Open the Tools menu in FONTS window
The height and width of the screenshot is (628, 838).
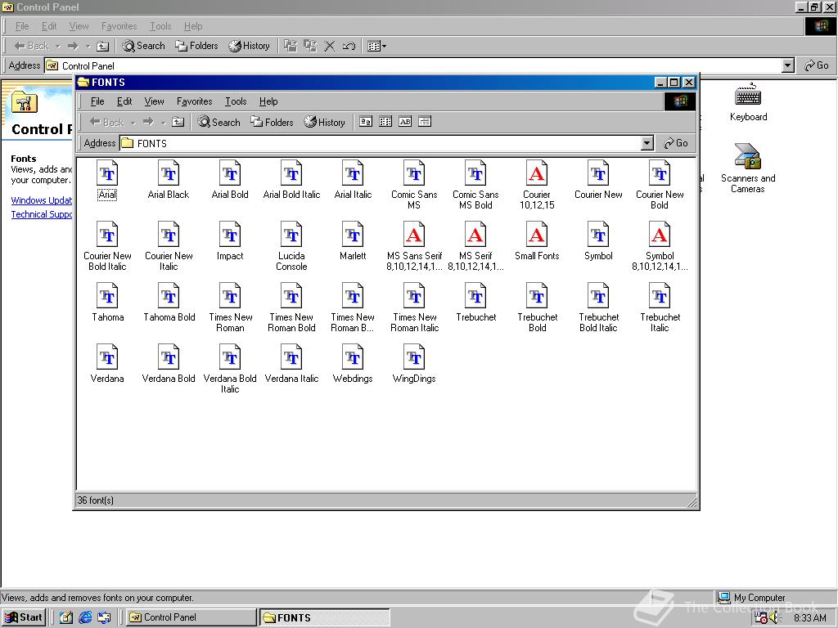[x=236, y=101]
